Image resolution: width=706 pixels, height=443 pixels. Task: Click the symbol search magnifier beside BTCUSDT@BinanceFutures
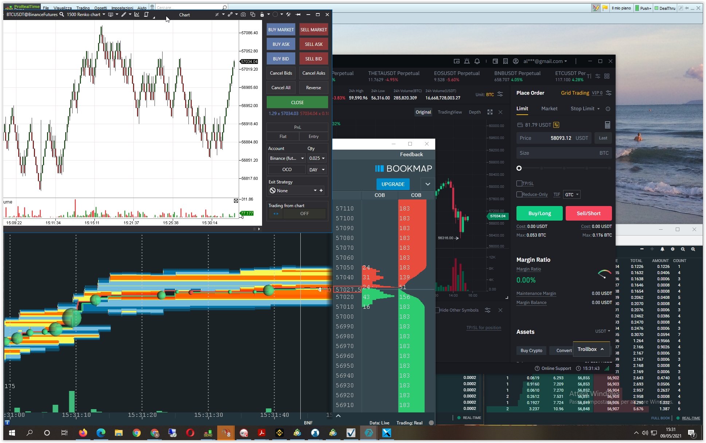pos(62,15)
